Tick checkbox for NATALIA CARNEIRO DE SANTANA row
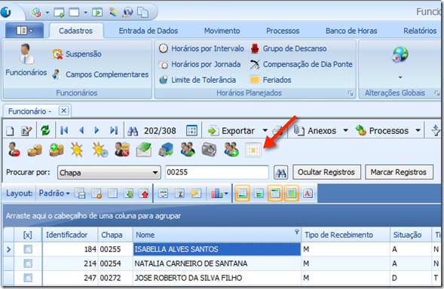The image size is (444, 289). click(x=28, y=264)
